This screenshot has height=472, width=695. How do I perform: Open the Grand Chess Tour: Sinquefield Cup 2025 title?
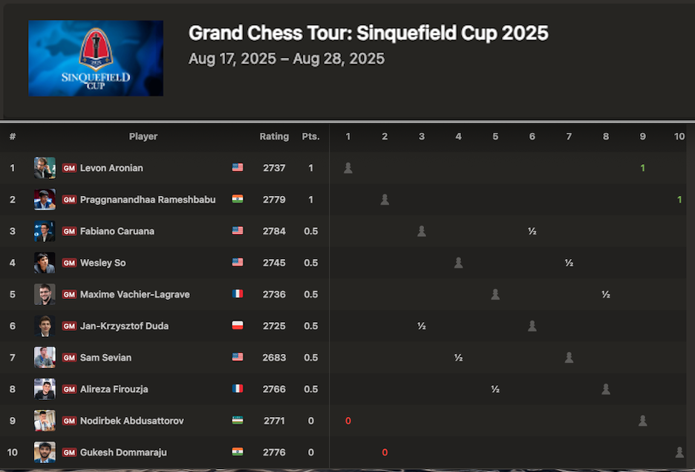(368, 33)
